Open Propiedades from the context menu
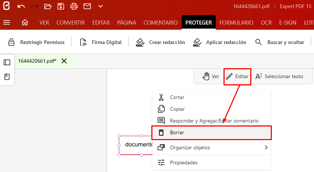Viewport: 314px width, 172px height. 211,162
